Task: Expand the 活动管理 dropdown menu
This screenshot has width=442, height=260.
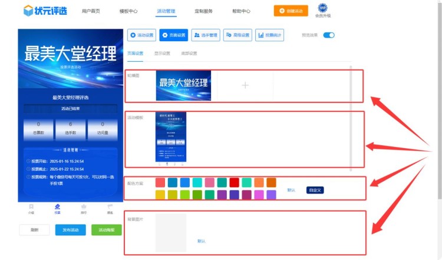Action: coord(167,11)
